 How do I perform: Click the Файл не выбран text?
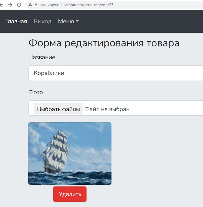point(107,109)
